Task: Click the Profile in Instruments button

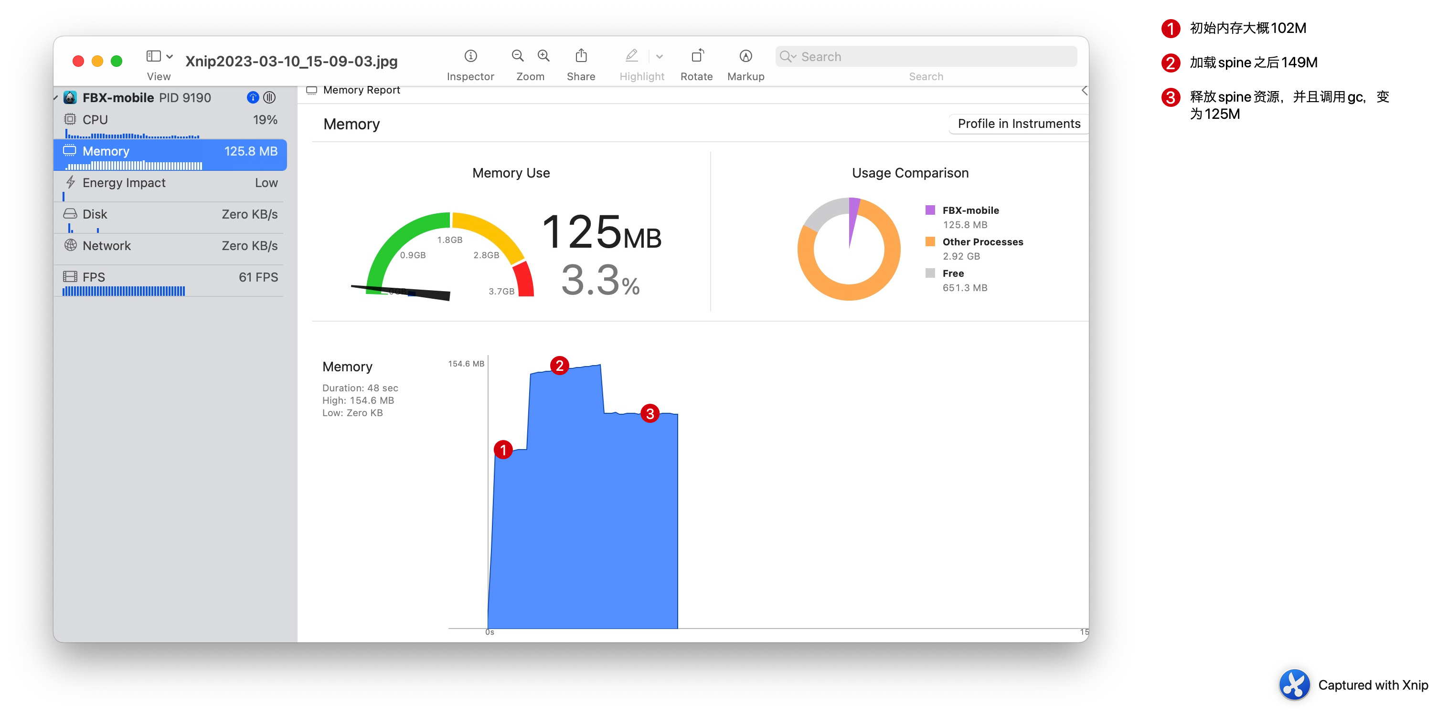Action: [x=1018, y=124]
